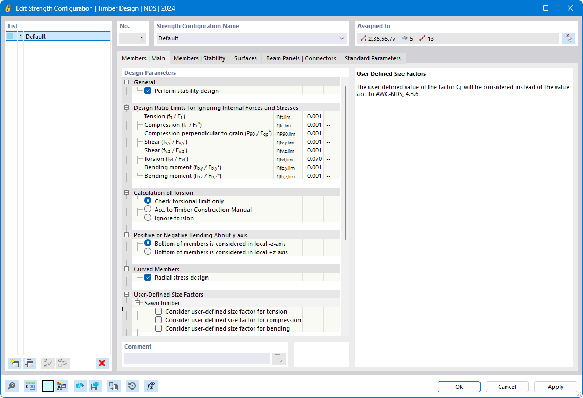Viewport: 583px width, 398px height.
Task: Delete the Default configuration with red X
Action: click(x=101, y=363)
